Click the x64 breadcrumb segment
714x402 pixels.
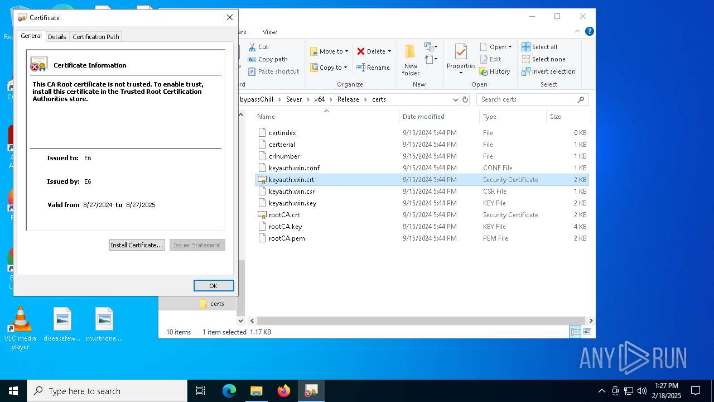point(319,99)
